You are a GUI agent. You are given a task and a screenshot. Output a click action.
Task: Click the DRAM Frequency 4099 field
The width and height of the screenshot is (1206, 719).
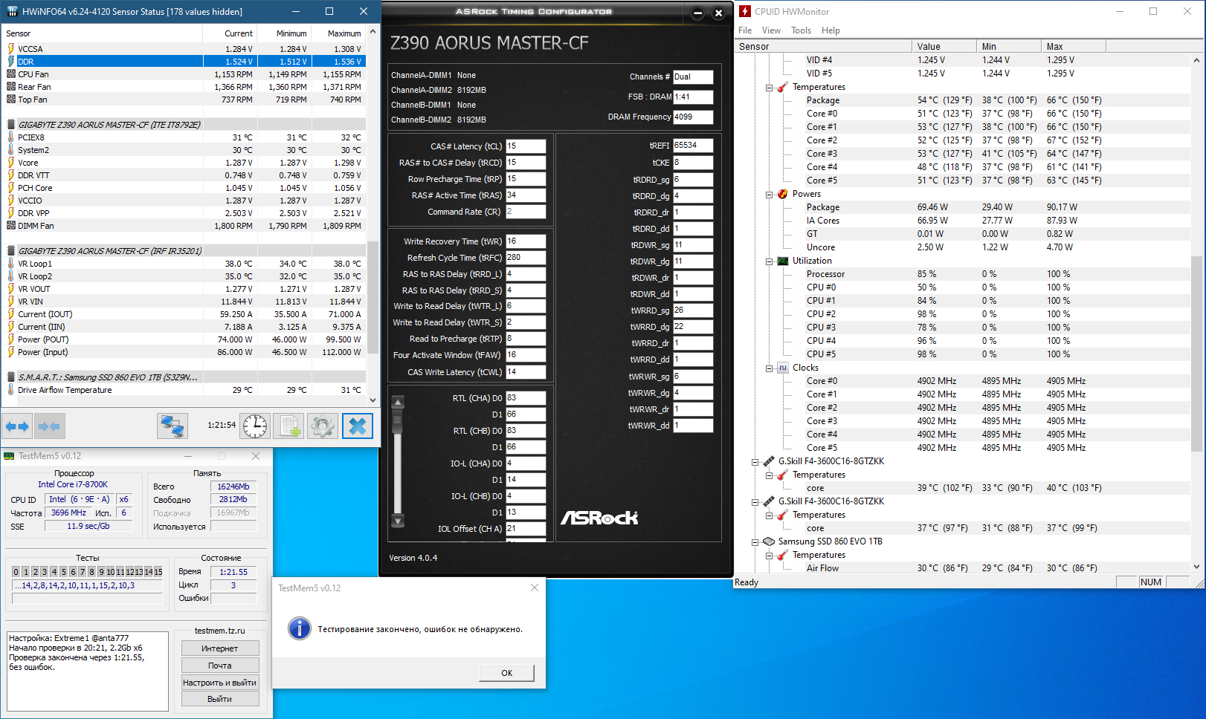coord(693,117)
